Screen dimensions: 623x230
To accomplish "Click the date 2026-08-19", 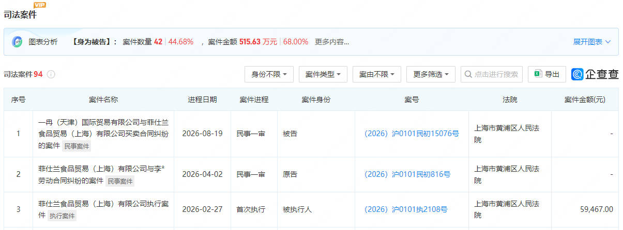I will [202, 134].
